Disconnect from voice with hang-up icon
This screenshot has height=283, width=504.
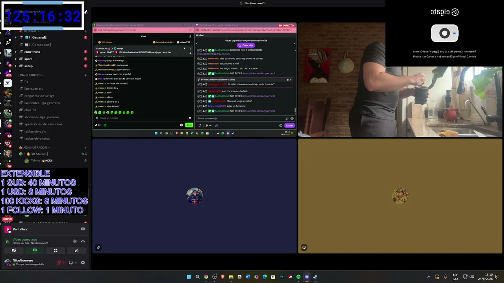click(x=83, y=241)
